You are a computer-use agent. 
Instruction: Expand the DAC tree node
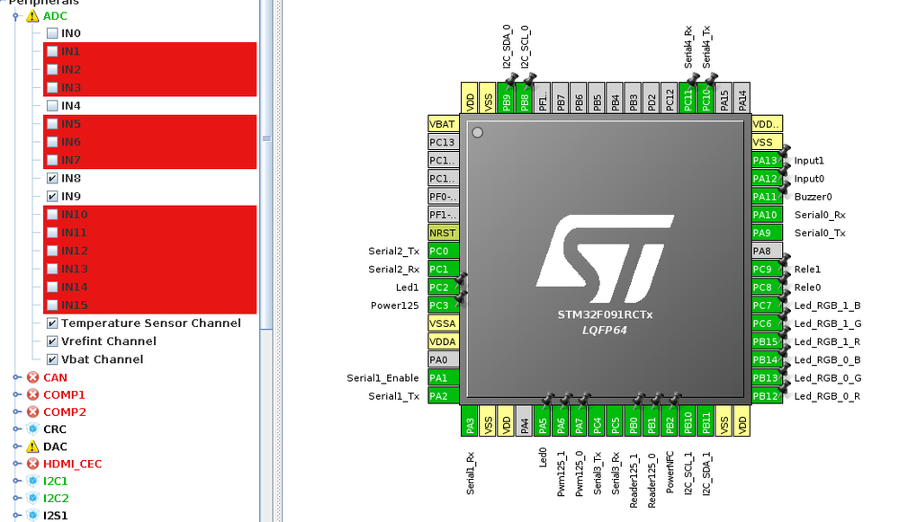click(16, 447)
